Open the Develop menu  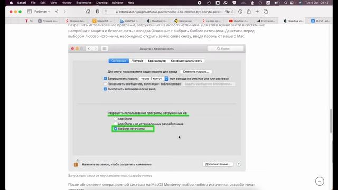(x=102, y=3)
